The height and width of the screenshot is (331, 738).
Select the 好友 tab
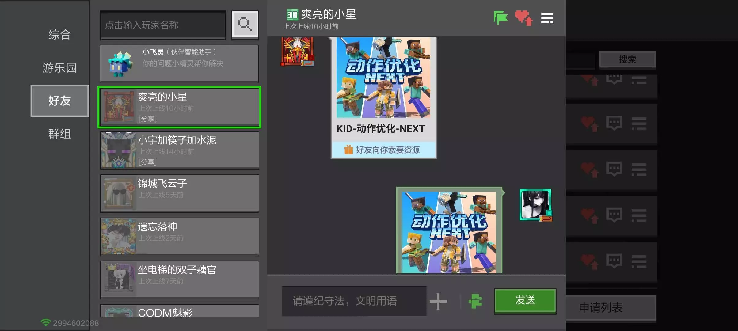pyautogui.click(x=59, y=101)
